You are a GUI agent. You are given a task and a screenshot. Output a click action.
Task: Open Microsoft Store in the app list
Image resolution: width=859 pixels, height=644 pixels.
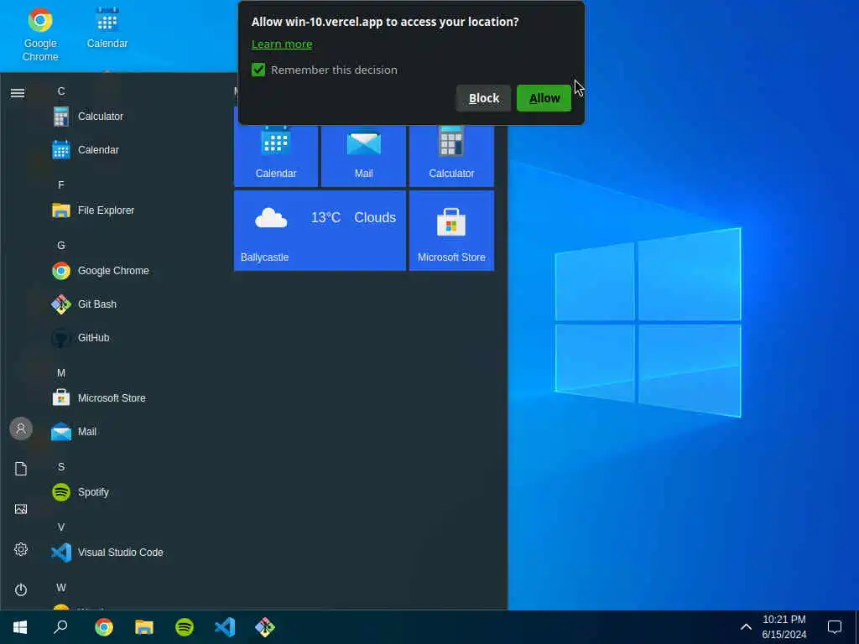point(99,398)
